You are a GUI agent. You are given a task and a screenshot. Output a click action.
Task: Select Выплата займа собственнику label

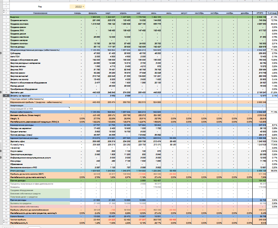tap(40, 207)
